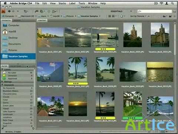Click the thumbnail size slider at bottom

click(x=111, y=132)
